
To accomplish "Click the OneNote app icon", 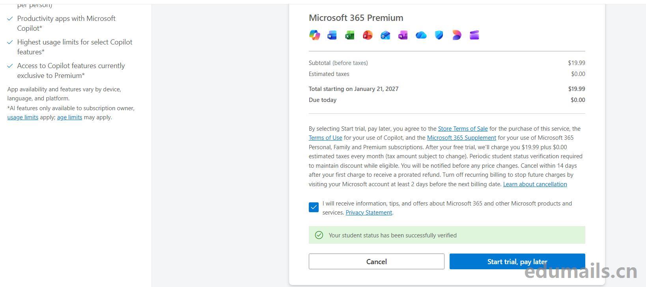I will pyautogui.click(x=403, y=35).
